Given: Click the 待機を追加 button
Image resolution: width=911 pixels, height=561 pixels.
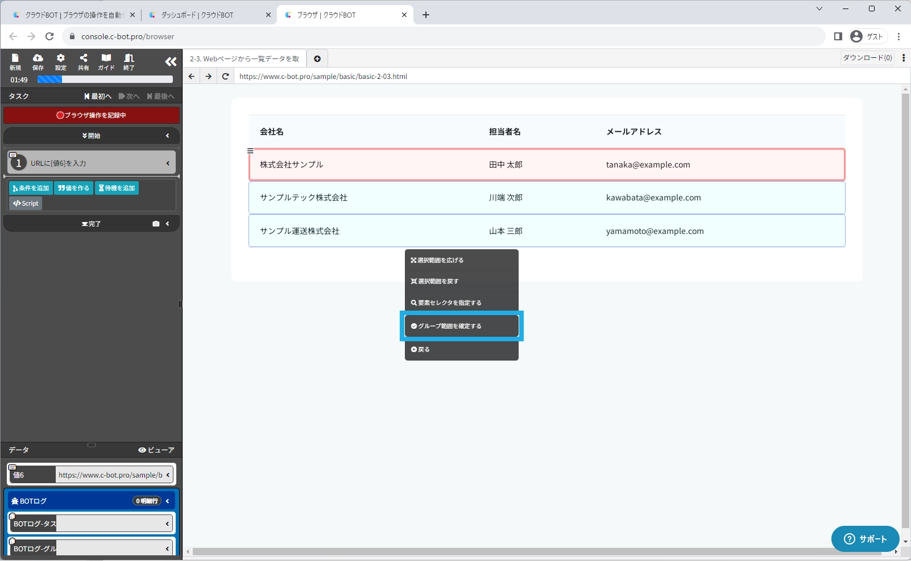Looking at the screenshot, I should pyautogui.click(x=117, y=188).
